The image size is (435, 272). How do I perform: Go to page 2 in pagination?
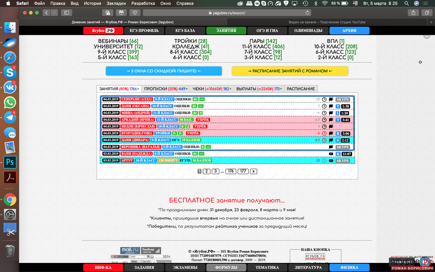(x=206, y=171)
